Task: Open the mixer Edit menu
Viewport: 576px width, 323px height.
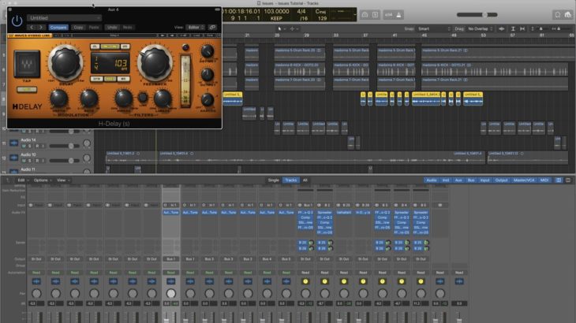Action: [x=23, y=180]
